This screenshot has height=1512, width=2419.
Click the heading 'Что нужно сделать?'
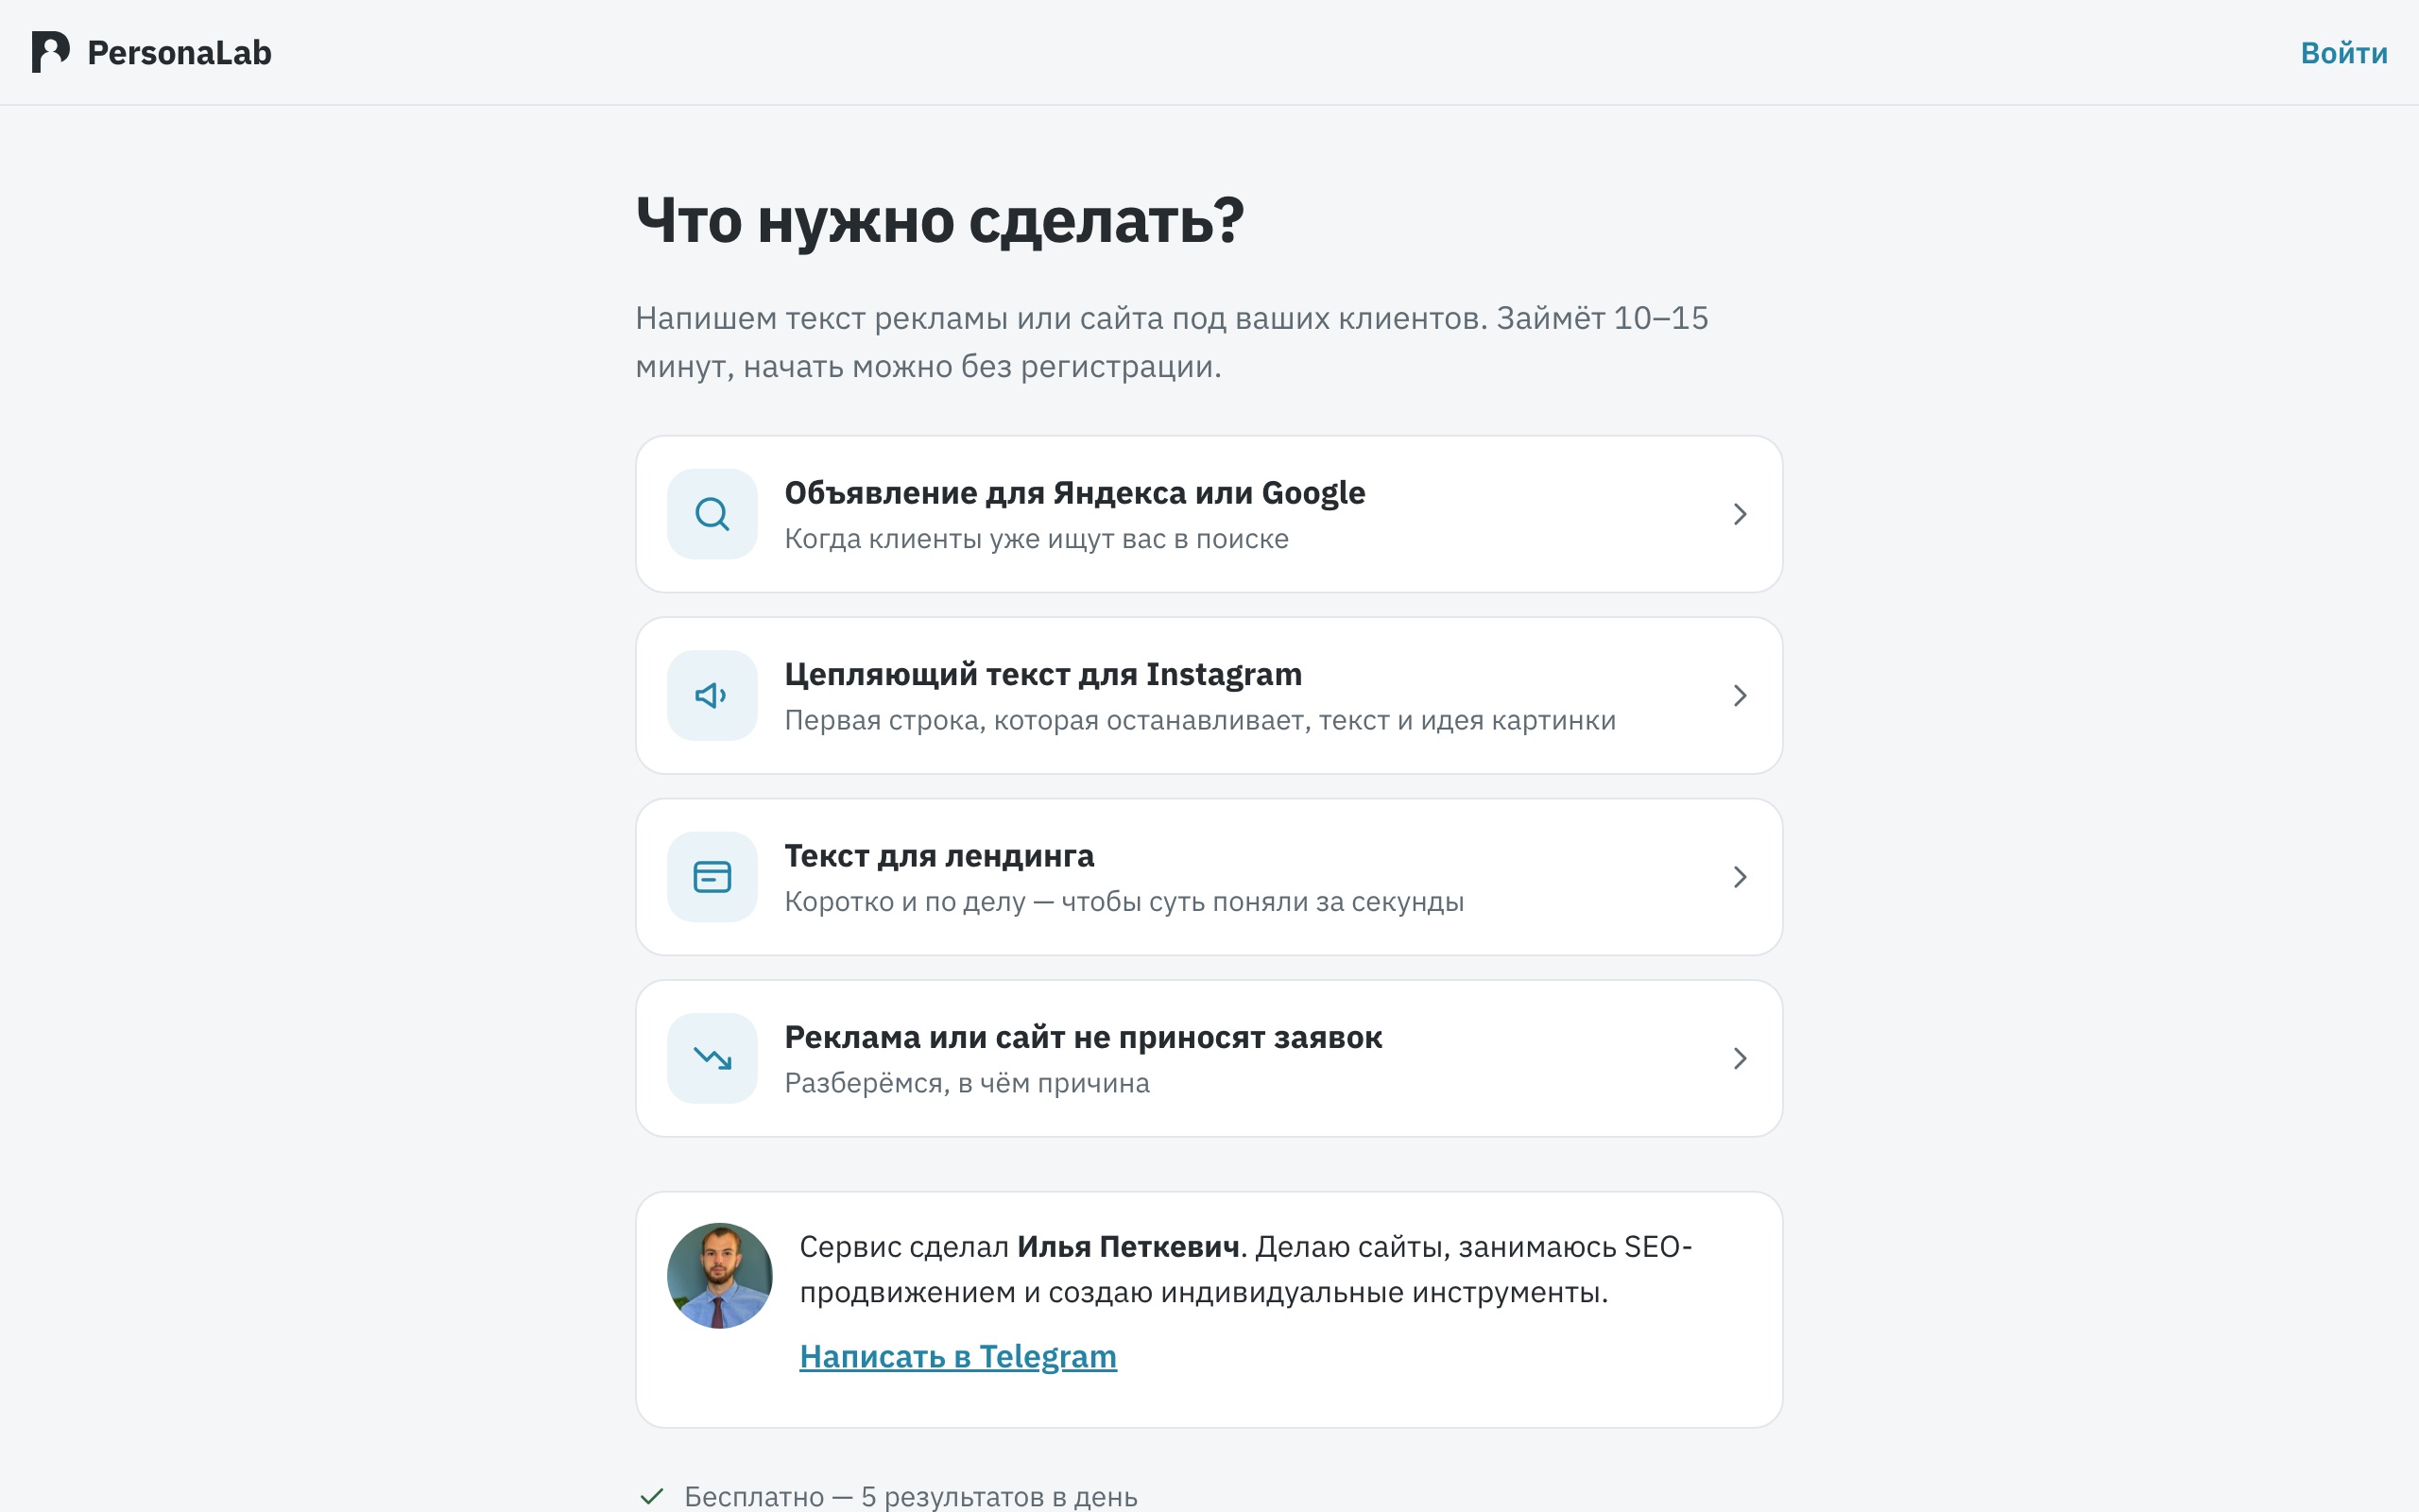click(x=939, y=220)
